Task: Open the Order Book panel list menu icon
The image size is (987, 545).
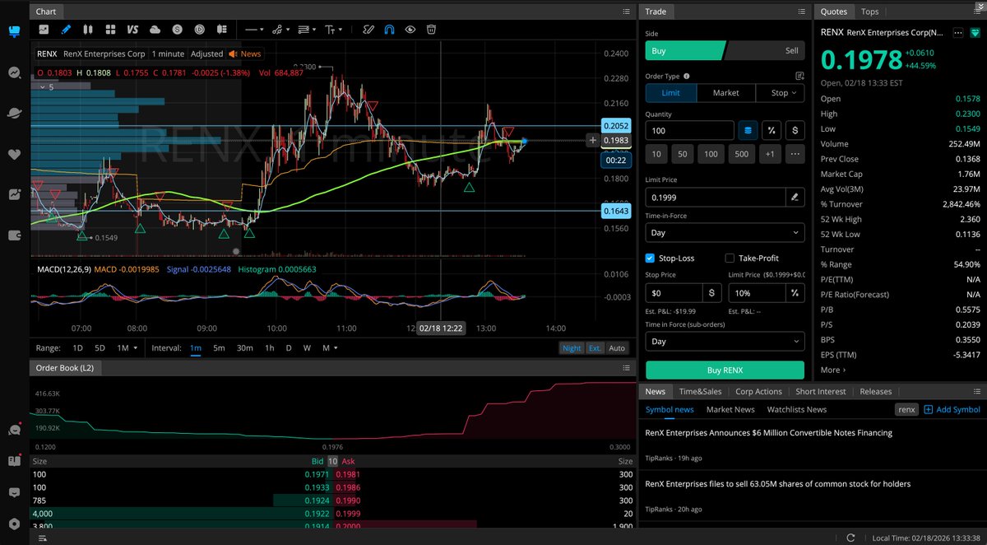Action: (x=626, y=367)
